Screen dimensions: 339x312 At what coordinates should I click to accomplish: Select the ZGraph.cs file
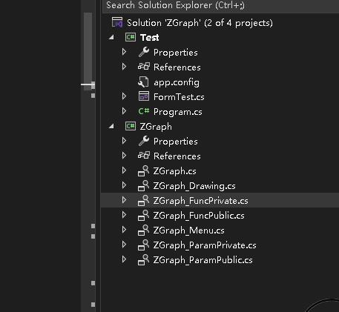pyautogui.click(x=174, y=171)
